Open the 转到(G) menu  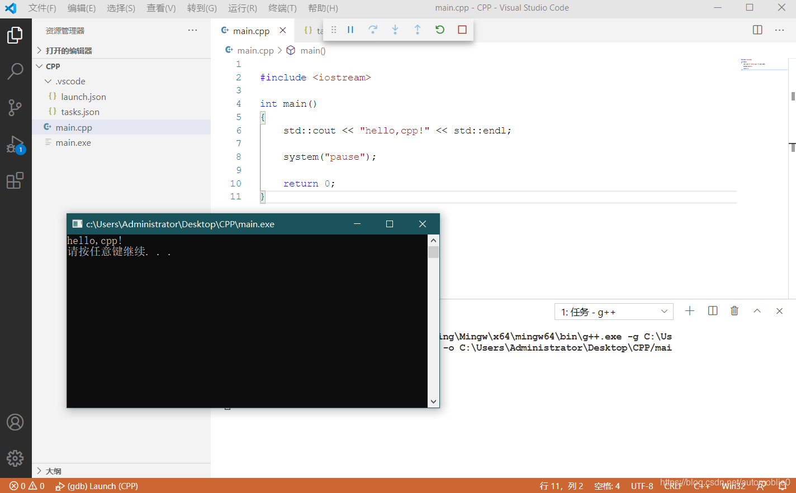click(x=202, y=8)
